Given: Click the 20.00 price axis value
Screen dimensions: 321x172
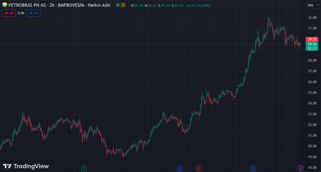Looking at the screenshot, I should point(312,146).
